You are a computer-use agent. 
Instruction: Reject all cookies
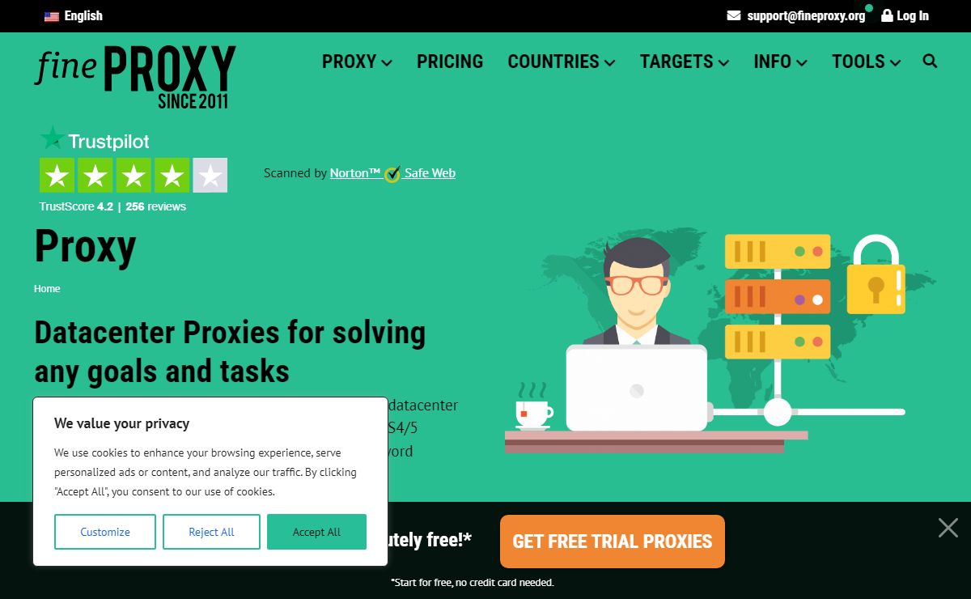211,532
